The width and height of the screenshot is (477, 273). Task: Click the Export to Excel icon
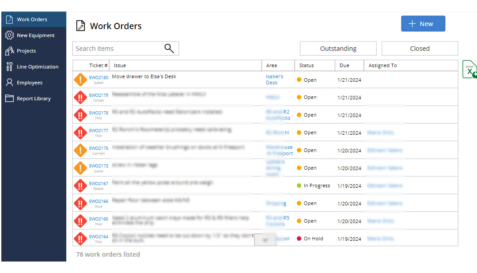[x=469, y=70]
